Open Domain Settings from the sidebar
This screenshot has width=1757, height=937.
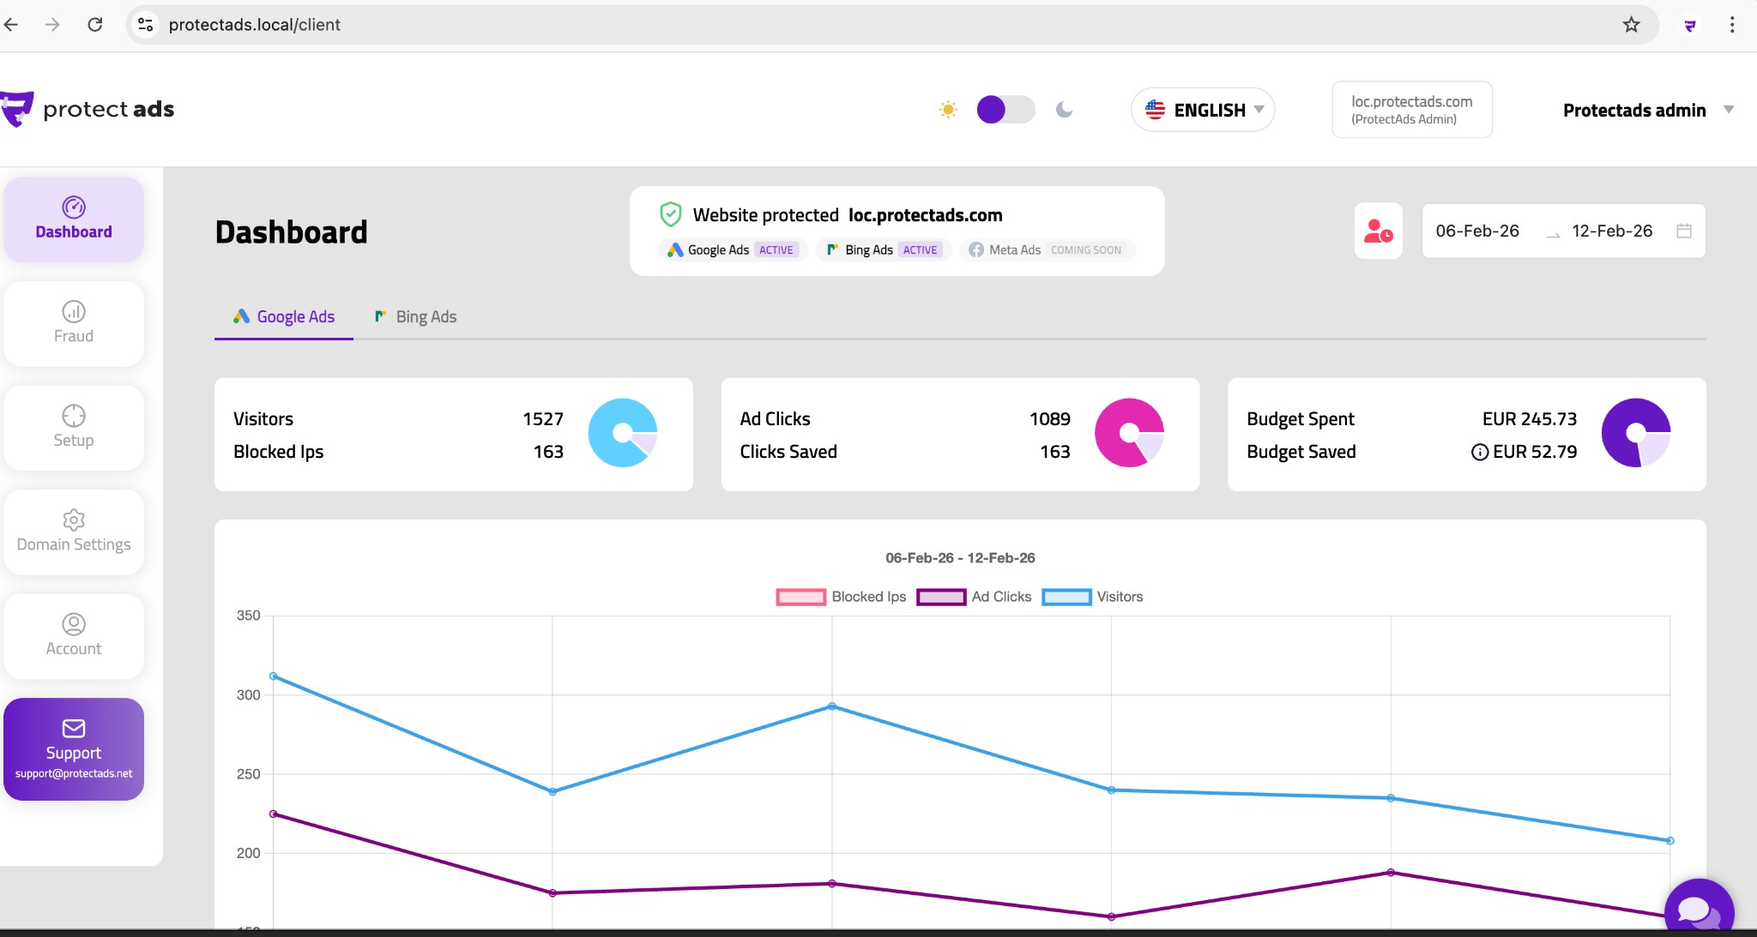point(73,532)
